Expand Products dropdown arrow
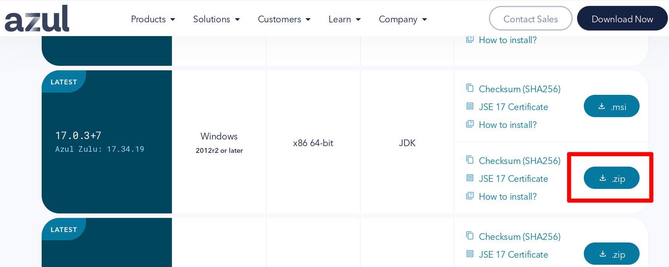The width and height of the screenshot is (669, 267). coord(173,19)
